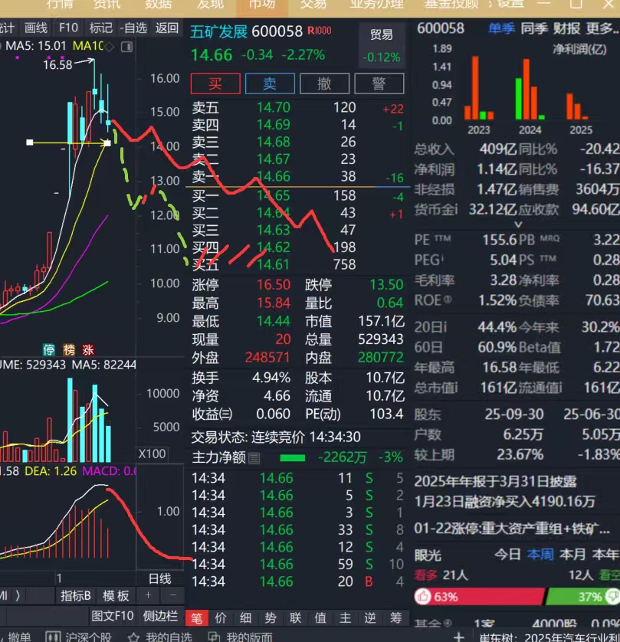
Task: Click the white marker at yellow line's left end
Action: click(29, 142)
